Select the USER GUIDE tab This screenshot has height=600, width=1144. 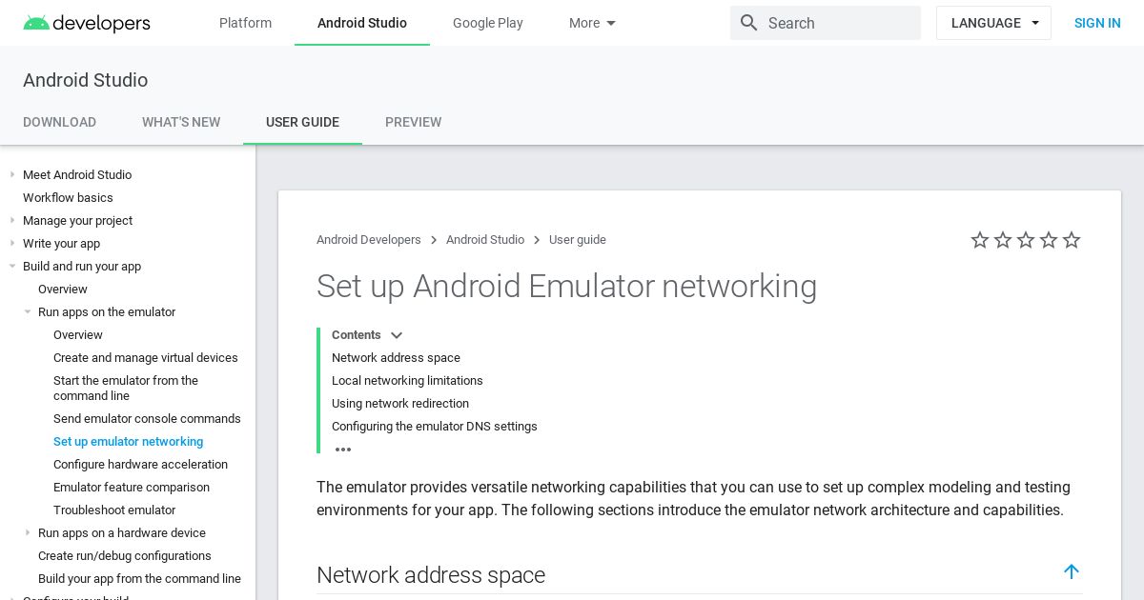click(x=302, y=122)
